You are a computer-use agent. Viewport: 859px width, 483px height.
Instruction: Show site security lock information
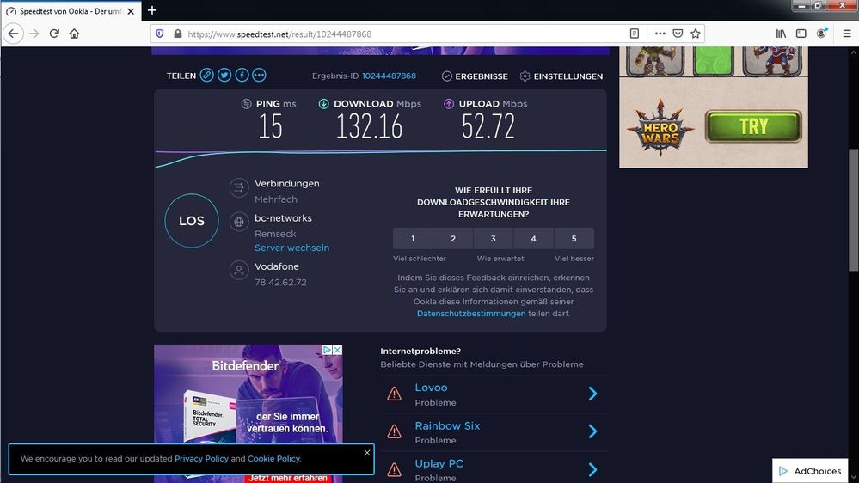177,34
